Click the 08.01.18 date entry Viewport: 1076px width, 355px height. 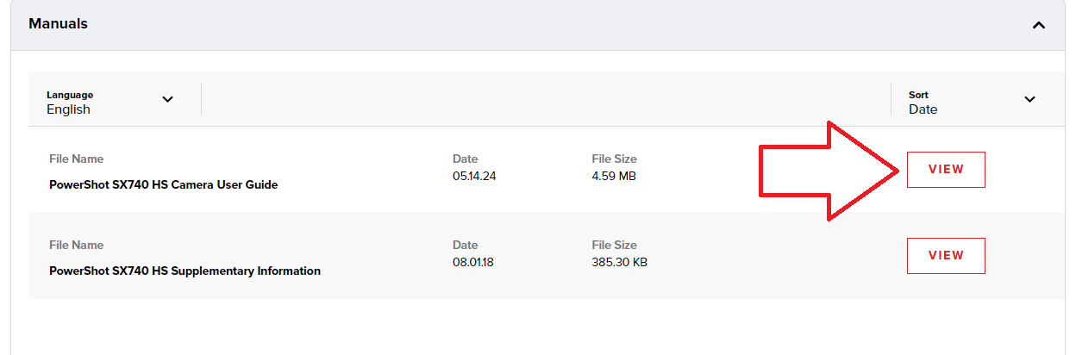pyautogui.click(x=474, y=262)
